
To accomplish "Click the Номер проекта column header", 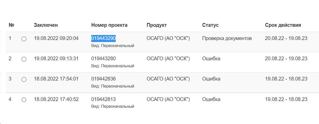I will coord(109,25).
